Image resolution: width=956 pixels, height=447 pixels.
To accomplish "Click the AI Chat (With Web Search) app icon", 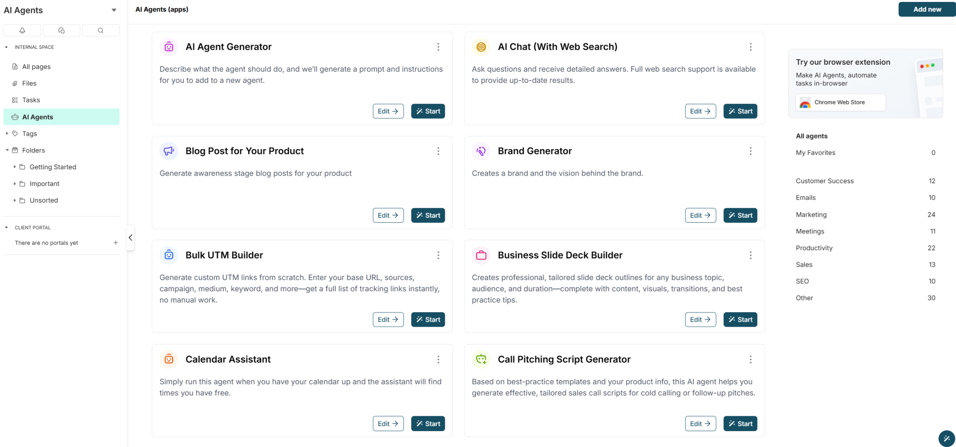I will point(481,47).
